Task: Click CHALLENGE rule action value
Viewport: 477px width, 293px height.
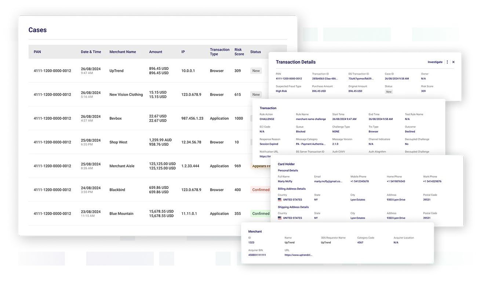Action: 267,119
